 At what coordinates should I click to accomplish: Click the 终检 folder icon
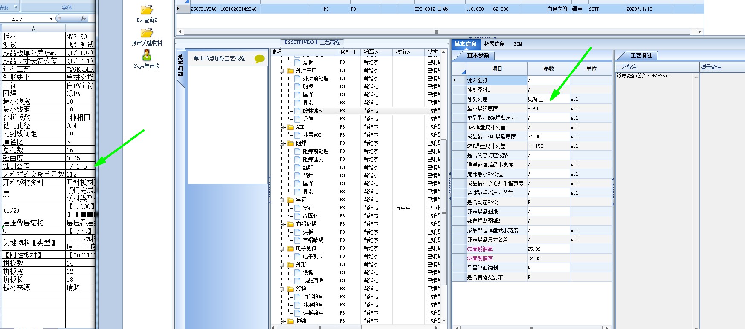coord(290,289)
